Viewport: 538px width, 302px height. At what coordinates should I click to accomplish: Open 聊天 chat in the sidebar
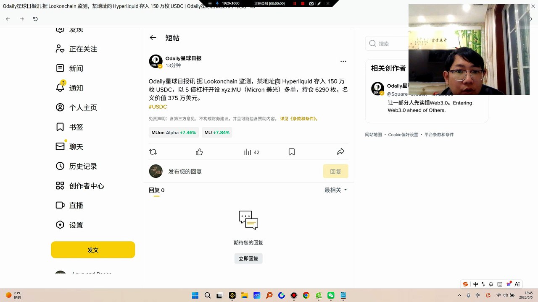tap(70, 146)
